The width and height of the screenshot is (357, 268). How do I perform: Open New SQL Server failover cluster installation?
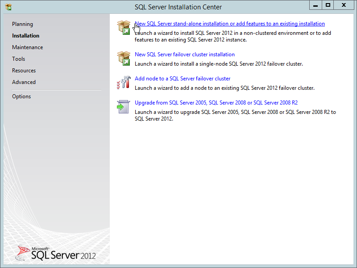pyautogui.click(x=185, y=54)
